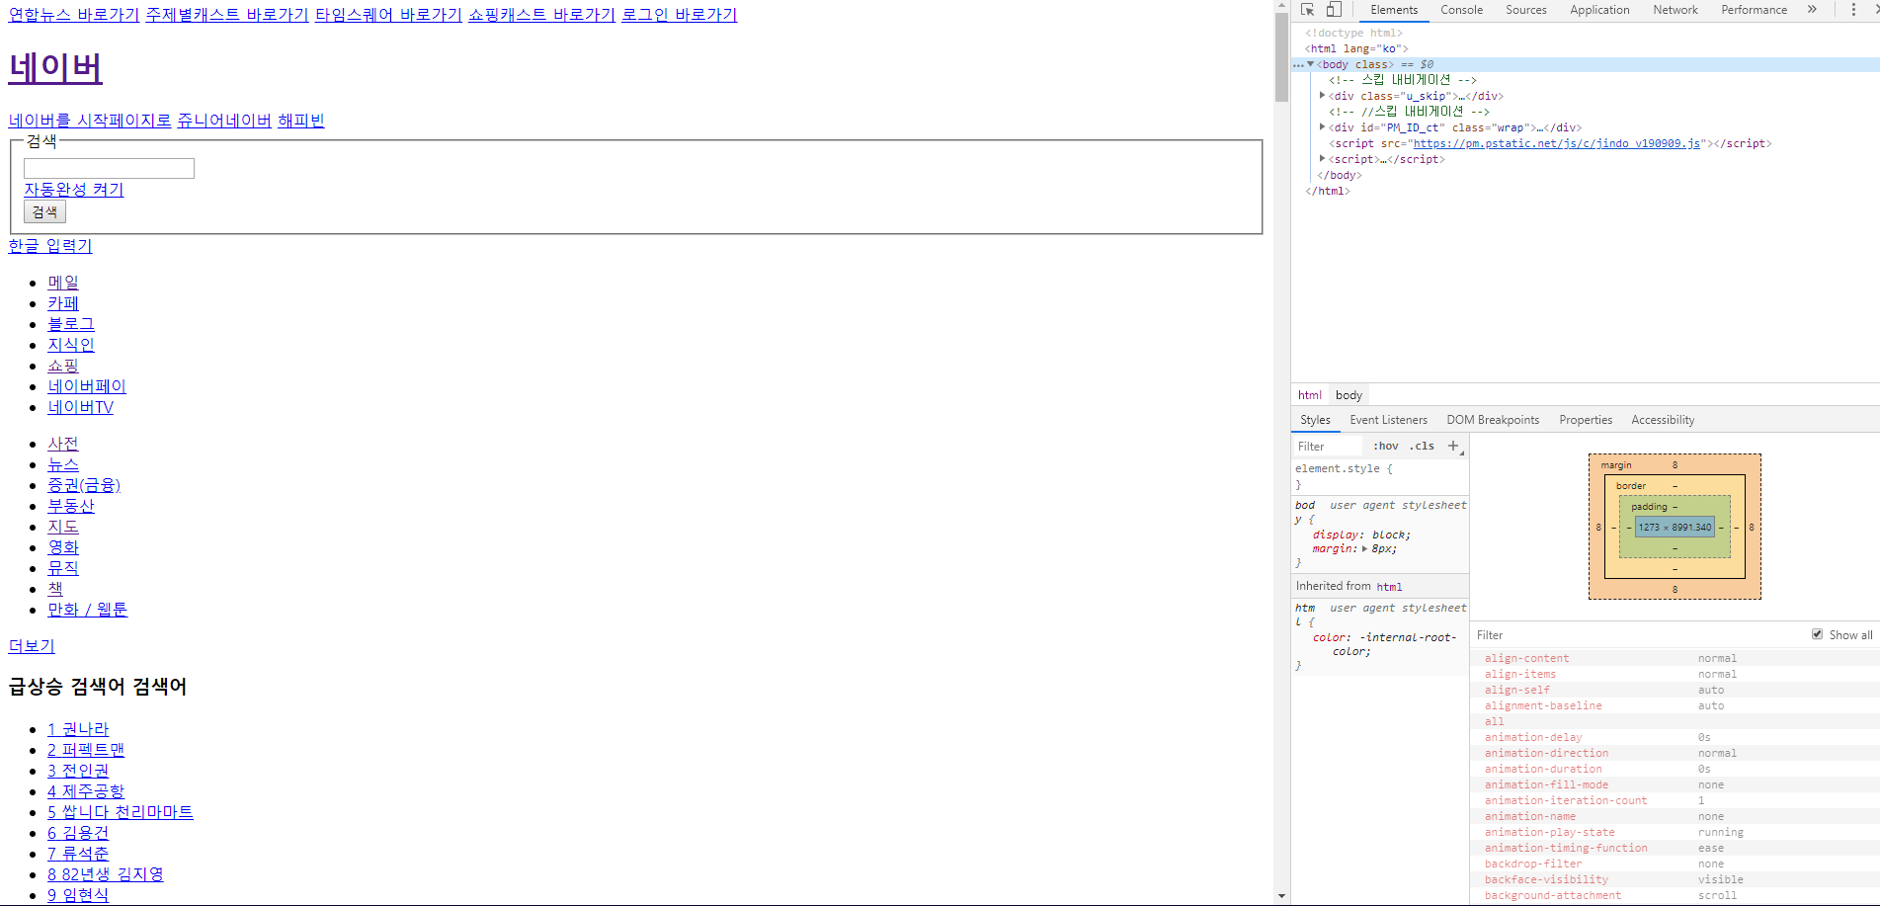The width and height of the screenshot is (1880, 906).
Task: Open the Properties pane tab
Action: (1586, 420)
